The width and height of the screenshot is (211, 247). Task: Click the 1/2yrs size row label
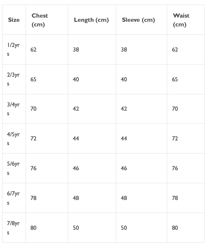[13, 49]
